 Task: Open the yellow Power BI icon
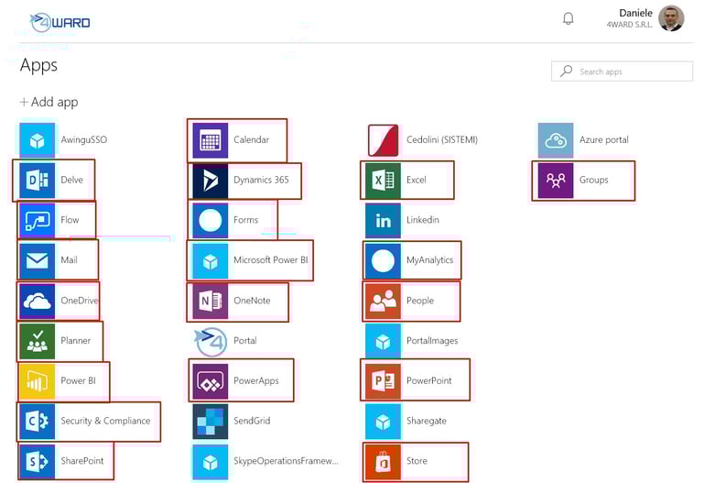pos(38,380)
